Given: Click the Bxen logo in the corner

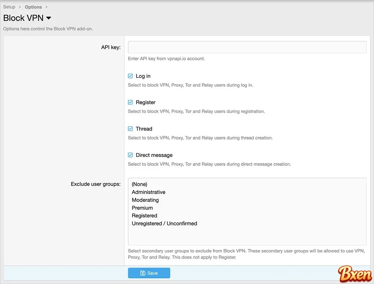Looking at the screenshot, I should 355,274.
